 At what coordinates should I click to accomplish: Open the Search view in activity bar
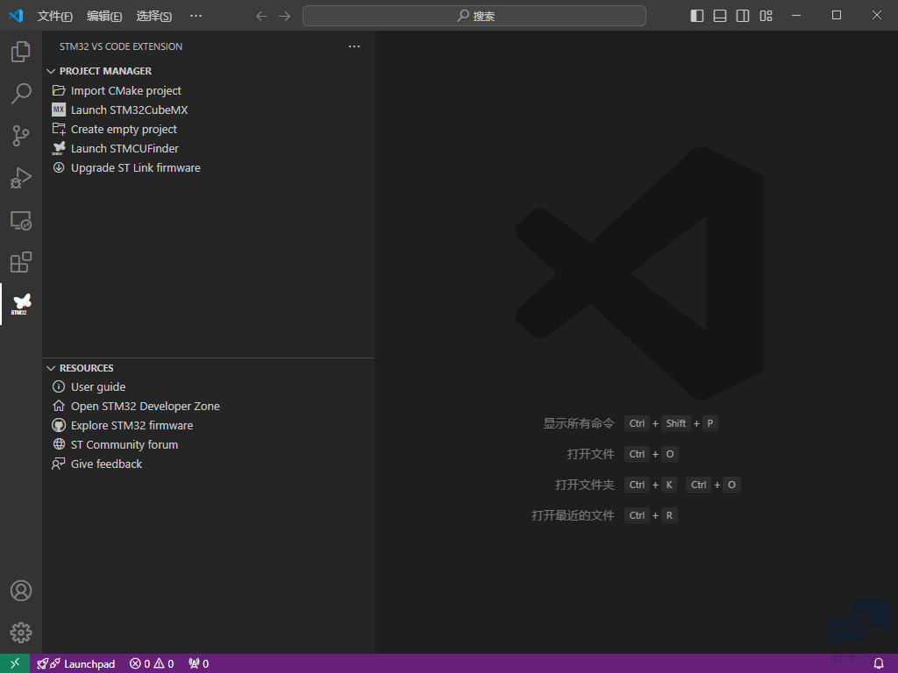click(21, 93)
